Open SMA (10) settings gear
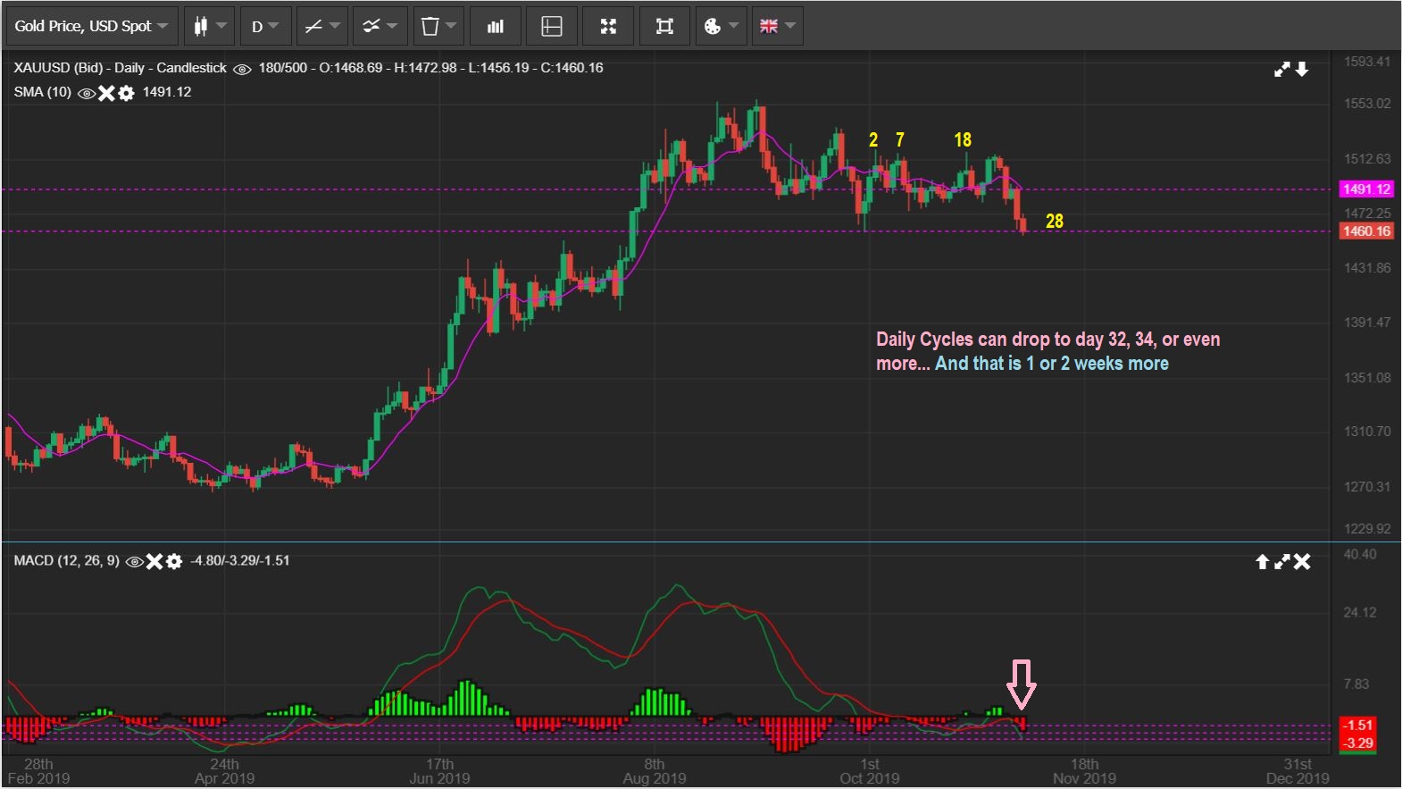The image size is (1402, 789). click(x=127, y=93)
